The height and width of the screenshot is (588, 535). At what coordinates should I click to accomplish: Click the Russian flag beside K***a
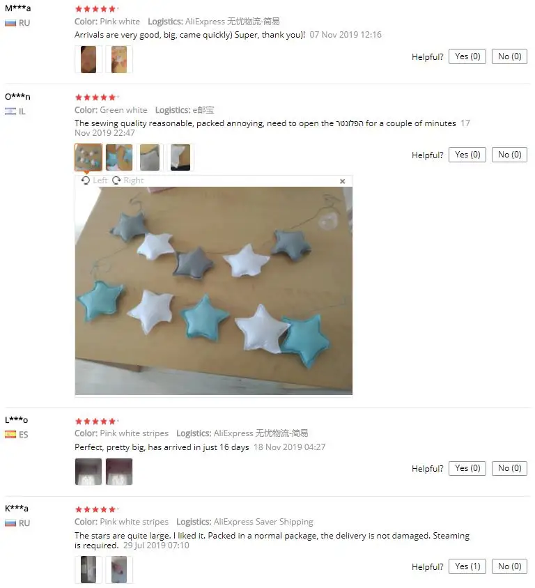10,523
